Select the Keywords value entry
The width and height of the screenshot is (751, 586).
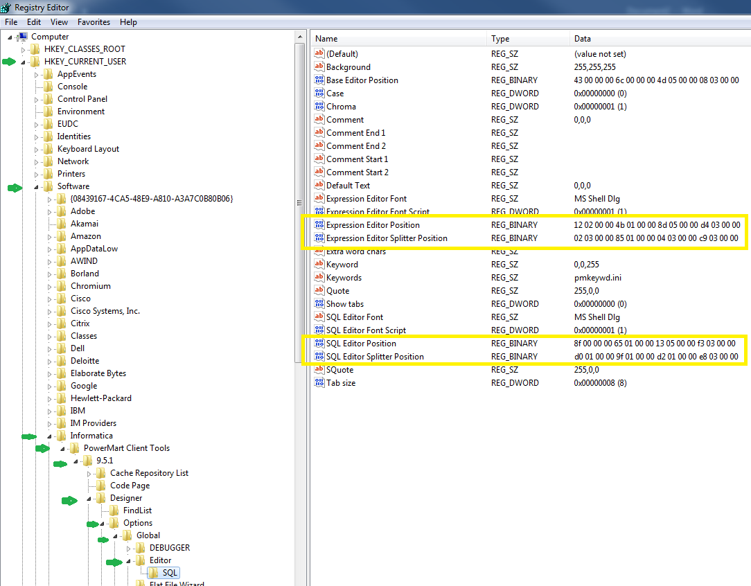pyautogui.click(x=344, y=278)
